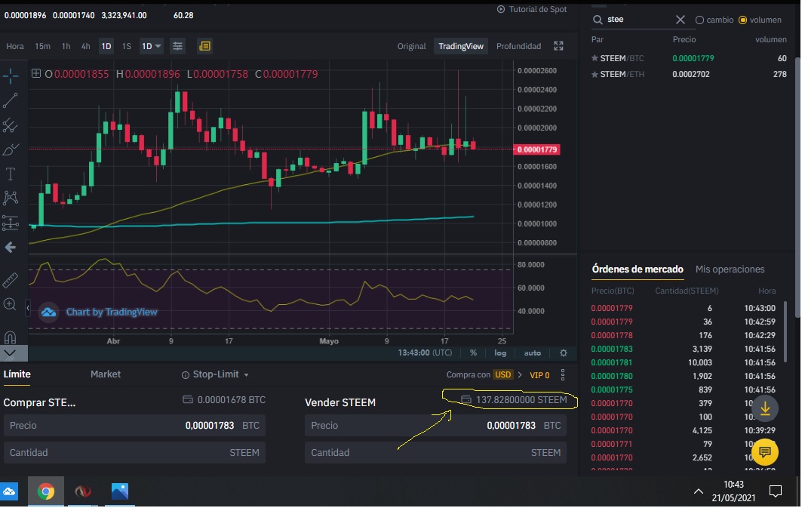Click the market orders list scrollbar
805x508 pixels.
point(785,332)
